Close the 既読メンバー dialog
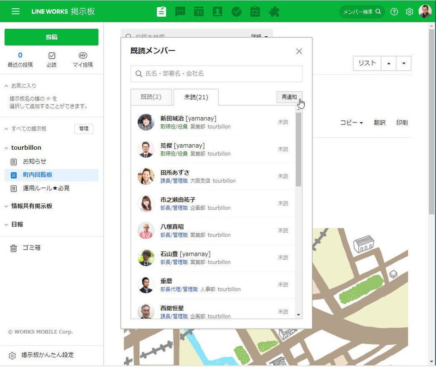The width and height of the screenshot is (436, 367). pyautogui.click(x=299, y=51)
